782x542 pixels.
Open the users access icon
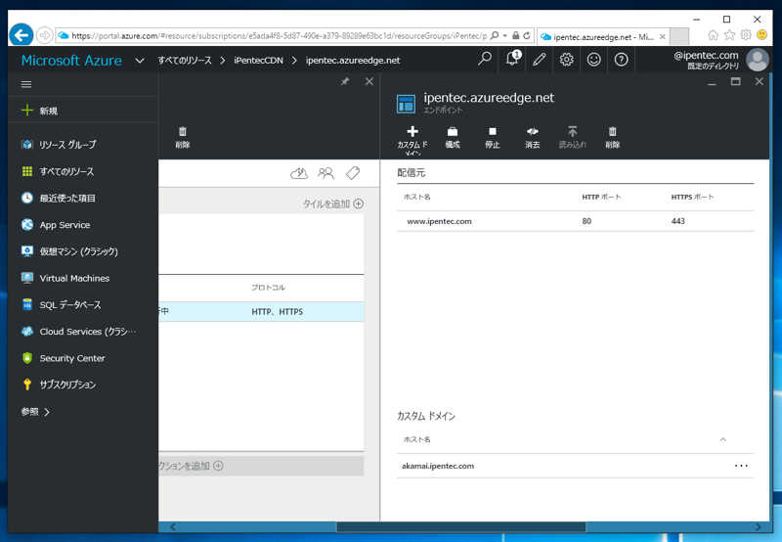[326, 173]
